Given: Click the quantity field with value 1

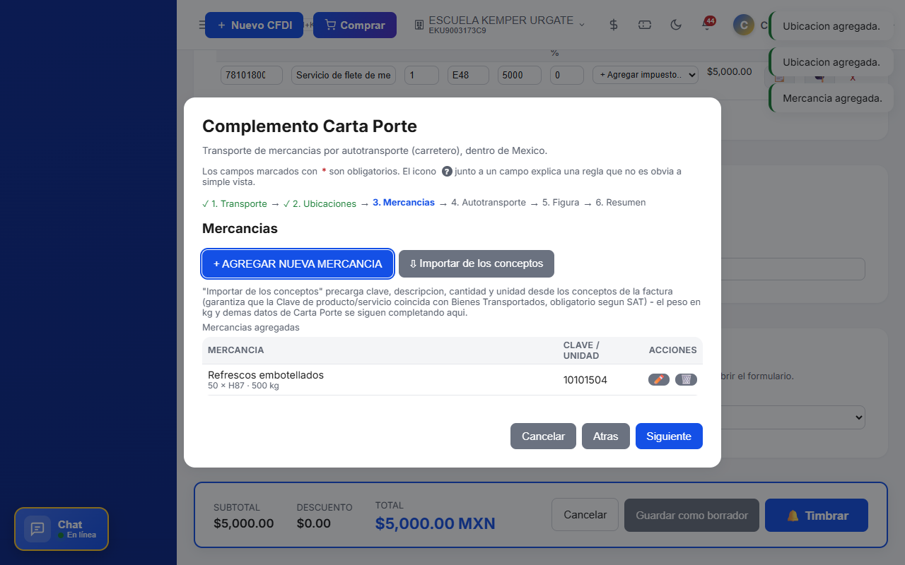Looking at the screenshot, I should (421, 75).
